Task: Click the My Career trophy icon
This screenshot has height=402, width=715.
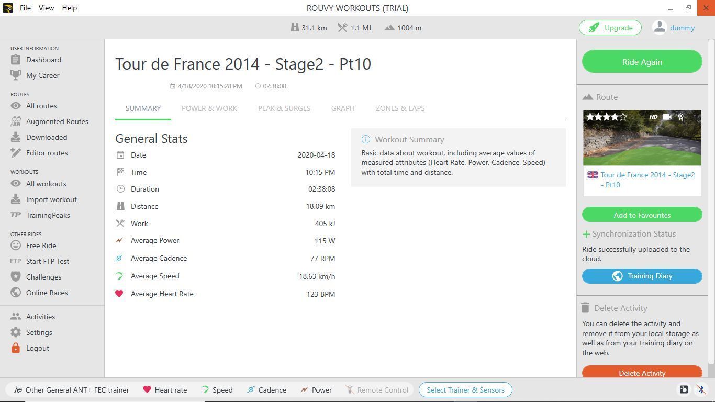Action: (16, 75)
